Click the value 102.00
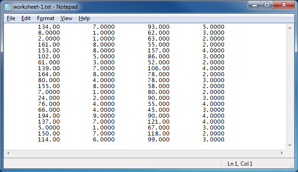The image size is (298, 172). click(x=49, y=56)
